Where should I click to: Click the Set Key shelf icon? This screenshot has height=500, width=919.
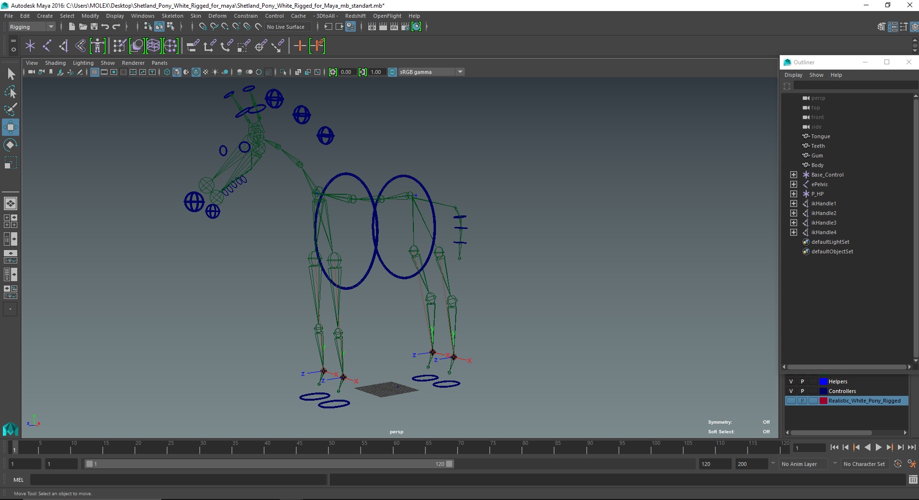[x=300, y=46]
